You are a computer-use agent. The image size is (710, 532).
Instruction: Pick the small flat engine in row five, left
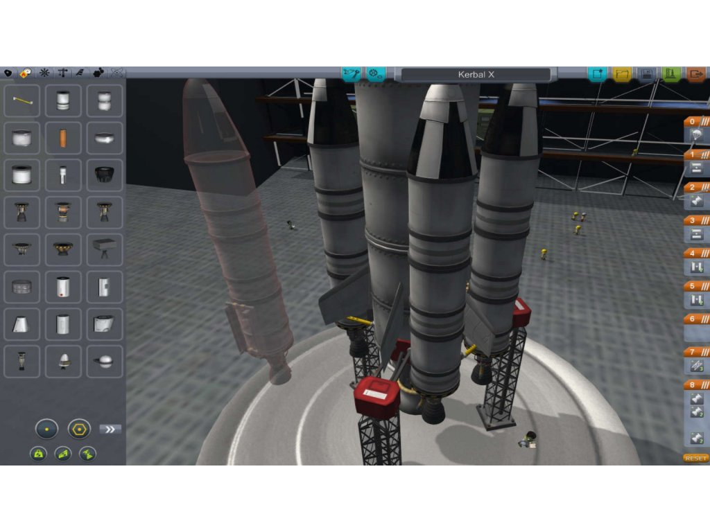pyautogui.click(x=21, y=249)
